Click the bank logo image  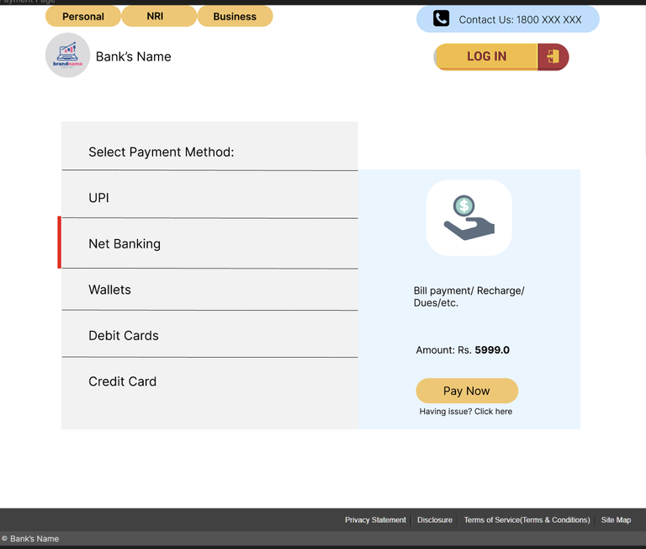click(67, 55)
